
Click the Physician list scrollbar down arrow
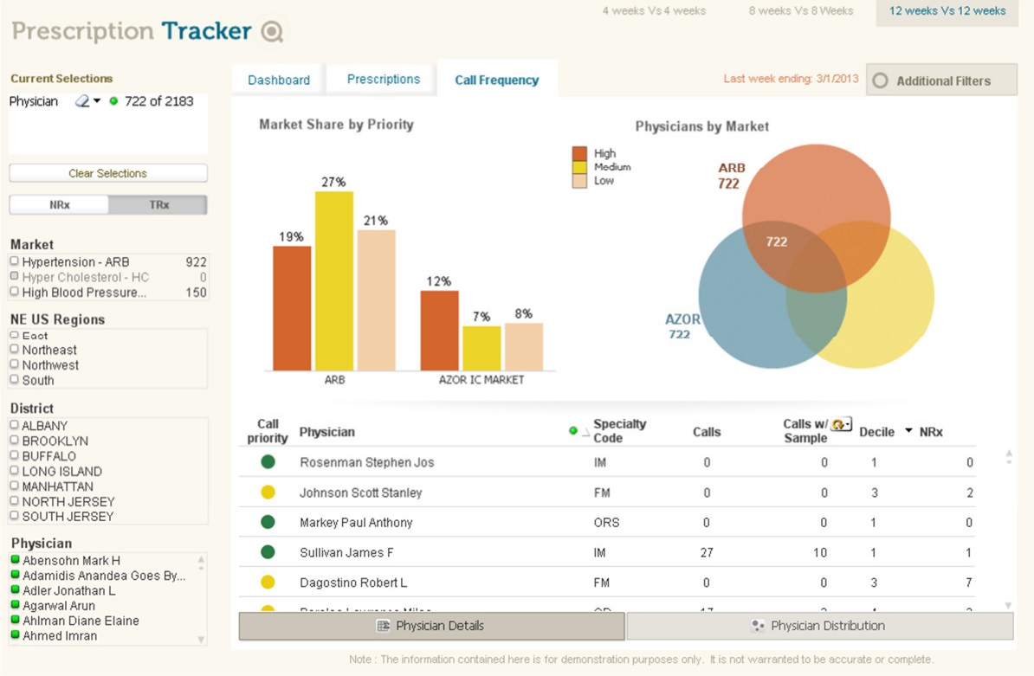(x=201, y=639)
